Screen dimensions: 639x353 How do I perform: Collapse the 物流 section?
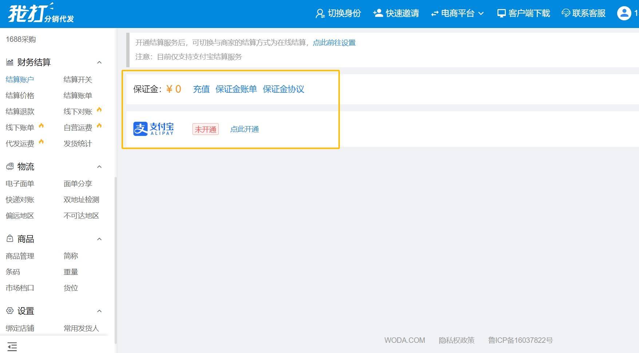(x=99, y=167)
